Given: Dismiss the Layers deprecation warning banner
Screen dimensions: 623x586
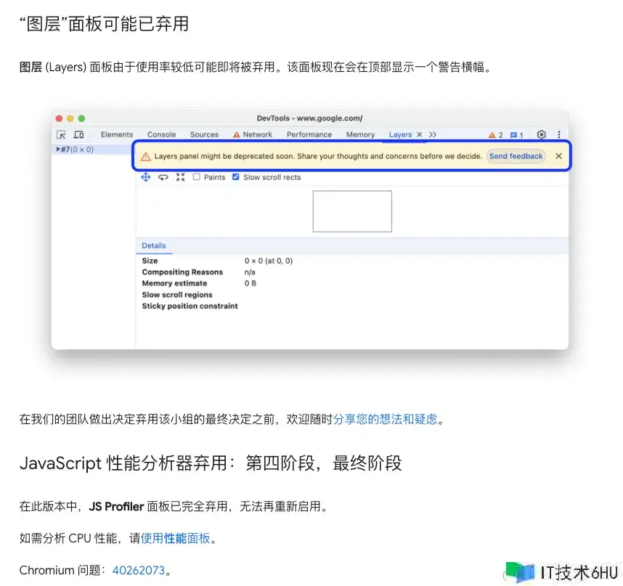Looking at the screenshot, I should 558,156.
